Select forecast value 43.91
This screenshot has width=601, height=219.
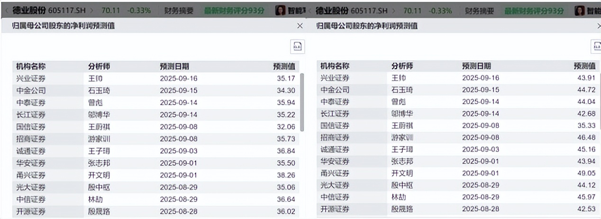point(586,78)
